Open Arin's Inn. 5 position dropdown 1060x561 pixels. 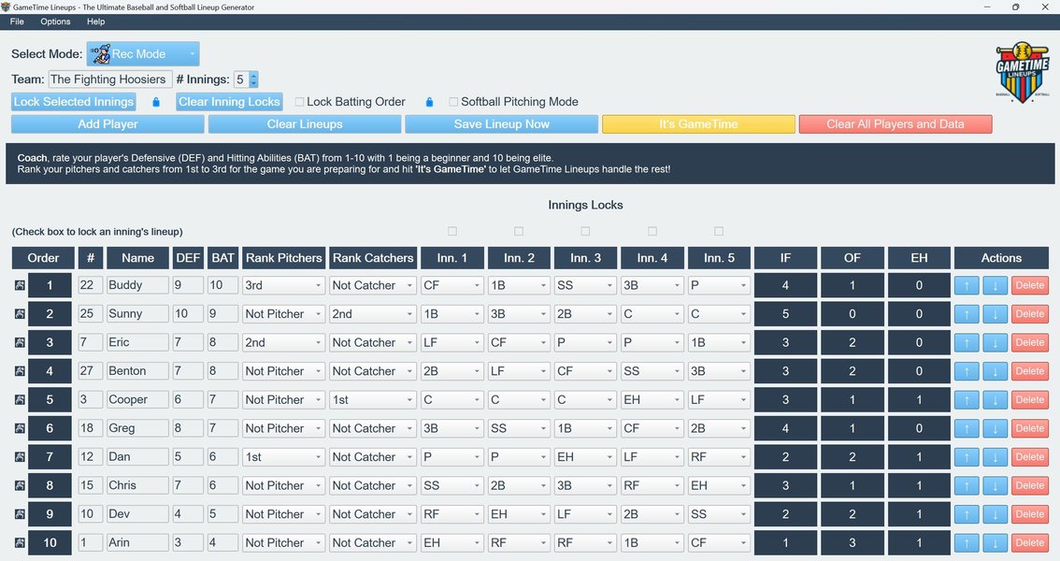click(x=719, y=542)
